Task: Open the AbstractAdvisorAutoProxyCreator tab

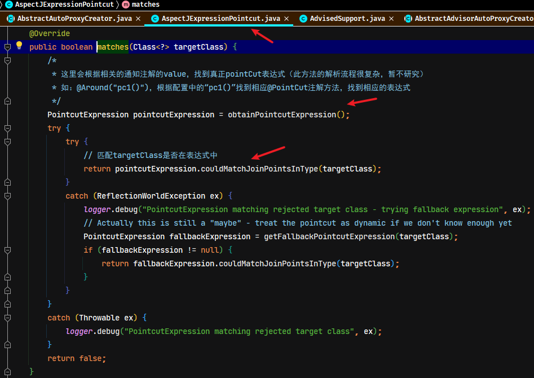Action: (x=474, y=19)
